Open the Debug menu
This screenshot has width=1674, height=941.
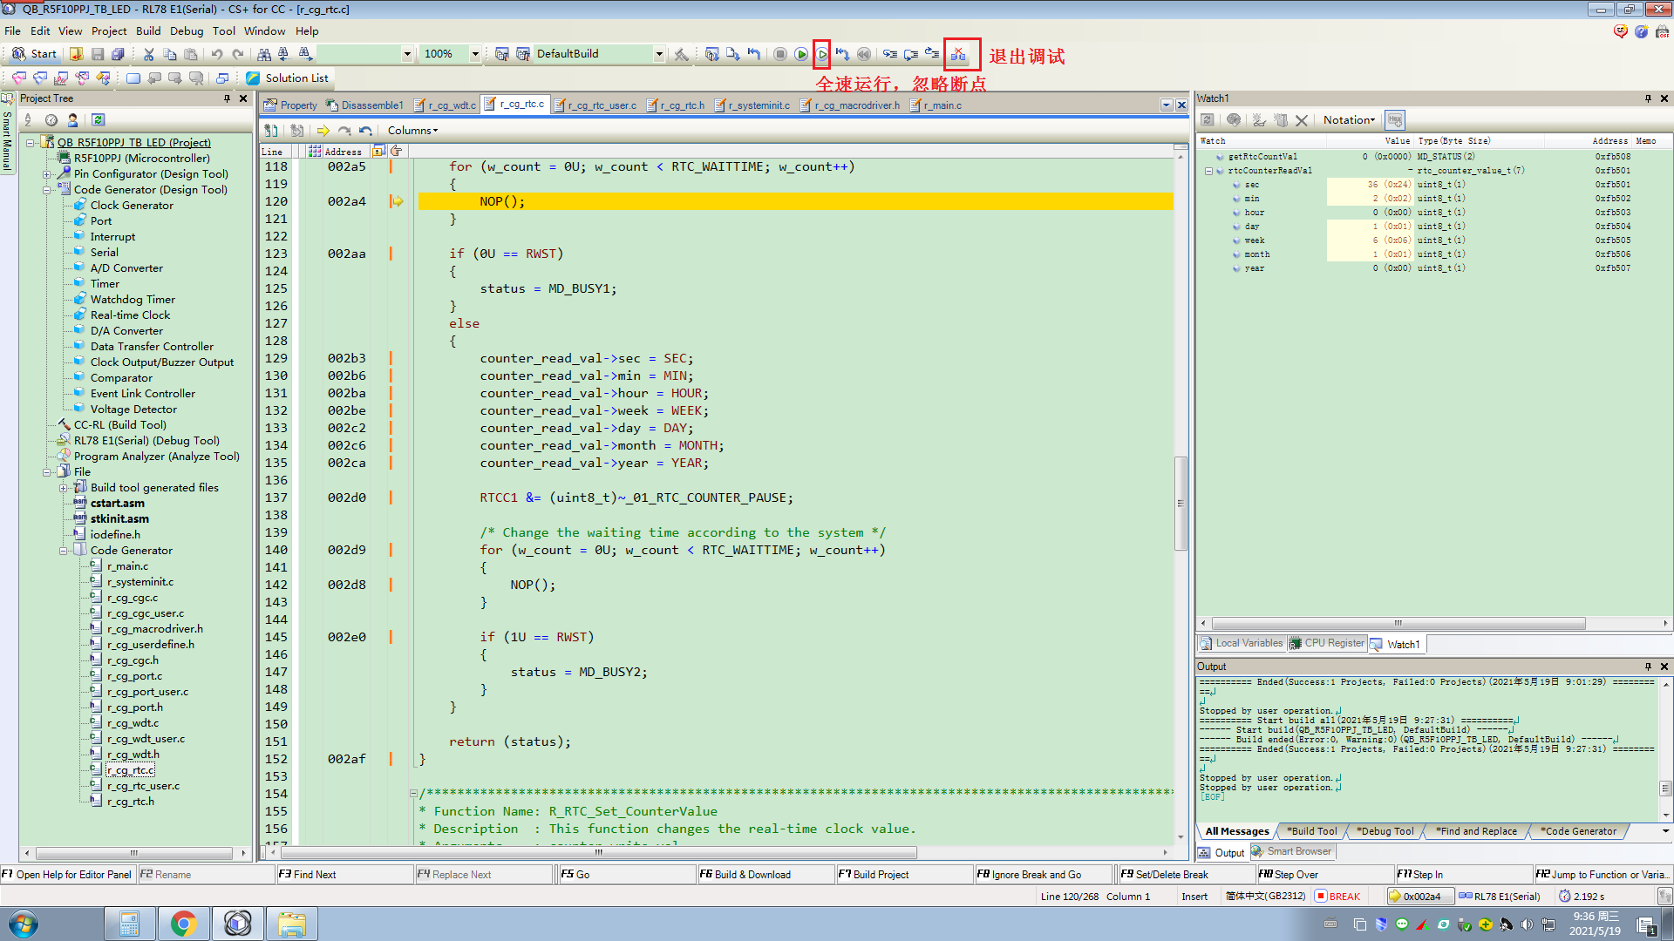pyautogui.click(x=187, y=30)
